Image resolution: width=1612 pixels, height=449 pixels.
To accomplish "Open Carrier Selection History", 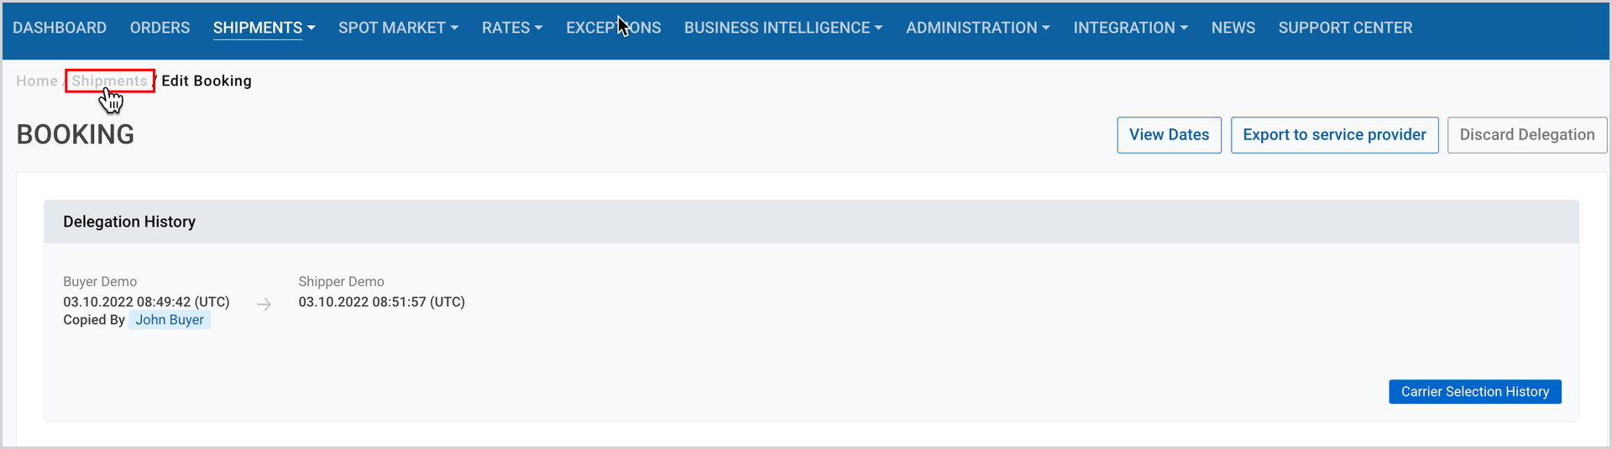I will 1475,392.
